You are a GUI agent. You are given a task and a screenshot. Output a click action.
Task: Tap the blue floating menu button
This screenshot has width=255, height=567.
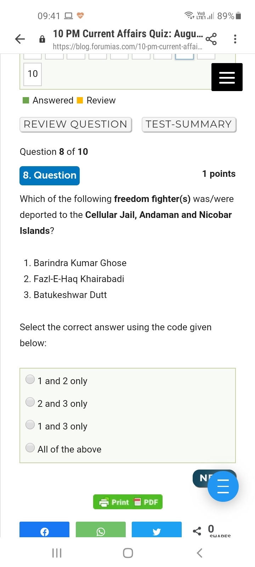223,486
